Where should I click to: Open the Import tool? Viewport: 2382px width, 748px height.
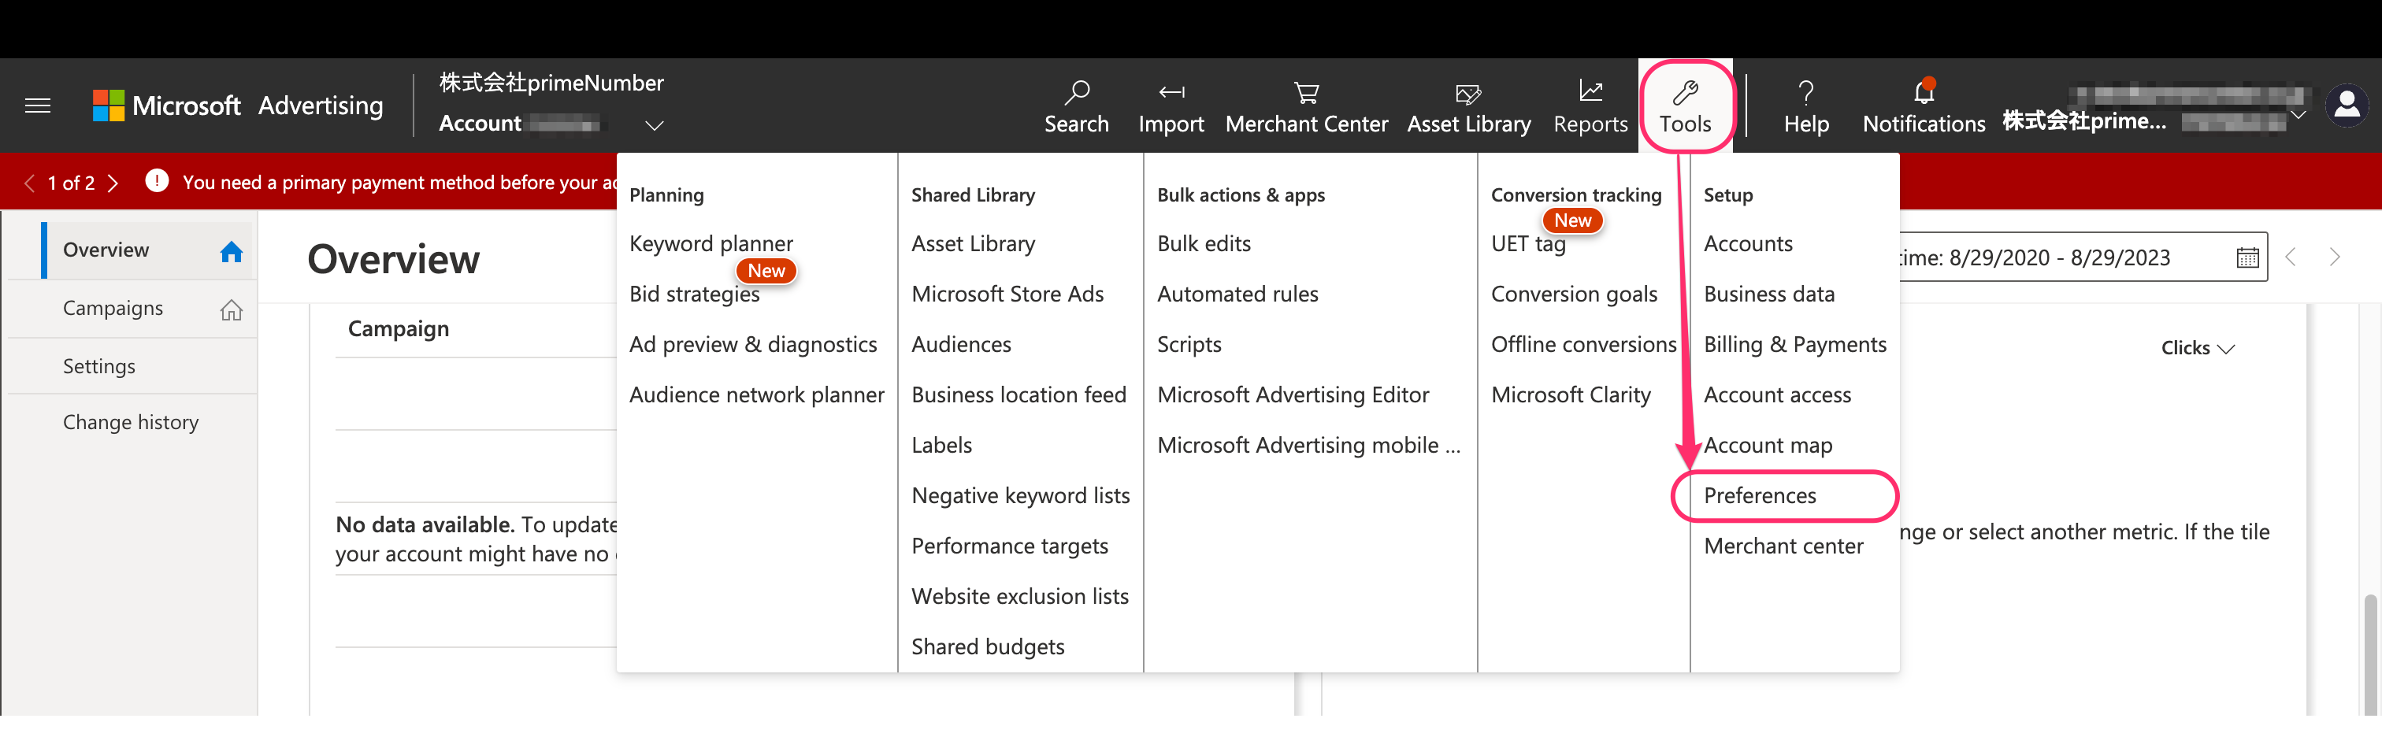tap(1171, 107)
